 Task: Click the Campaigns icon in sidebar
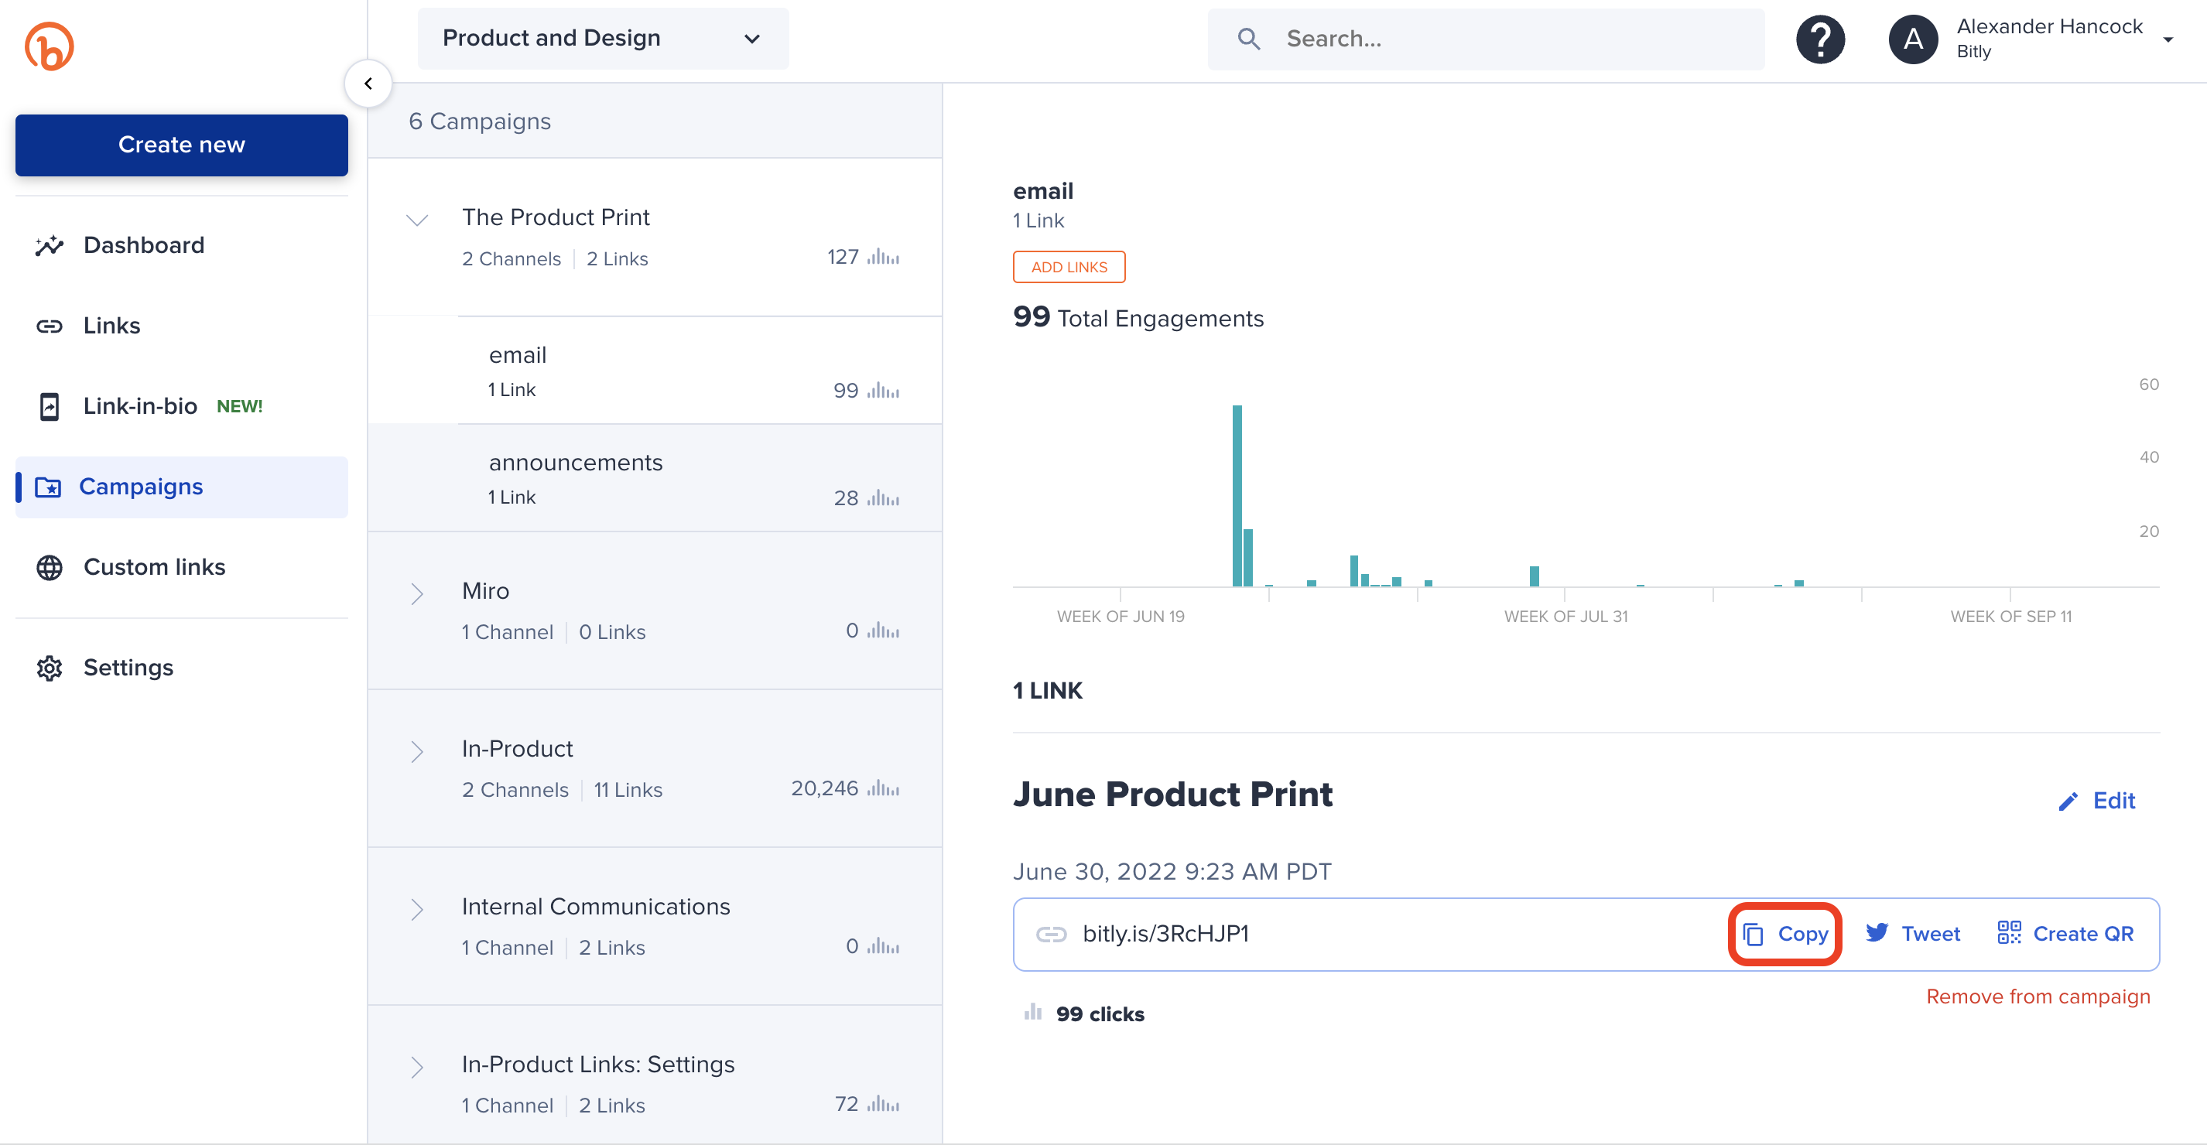(x=46, y=486)
